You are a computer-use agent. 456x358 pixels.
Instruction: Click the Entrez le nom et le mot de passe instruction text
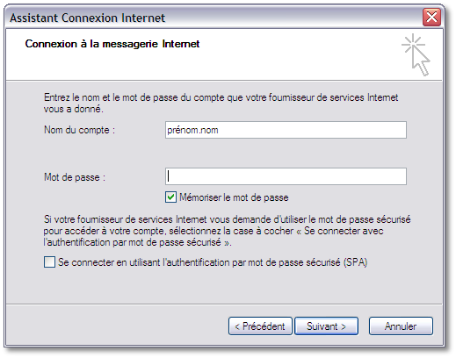[221, 103]
